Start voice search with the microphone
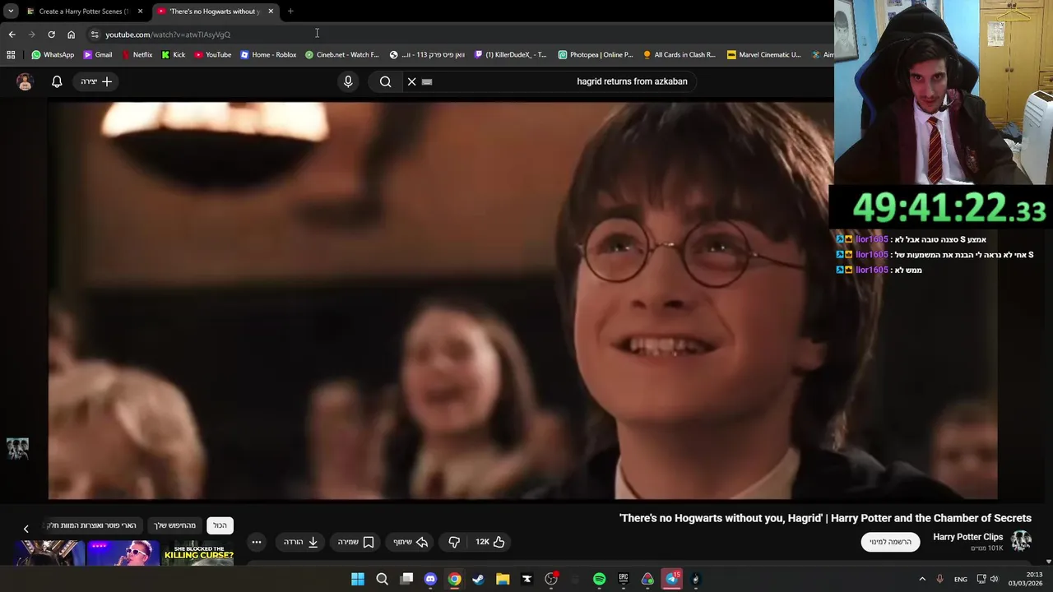Image resolution: width=1053 pixels, height=592 pixels. [x=348, y=81]
